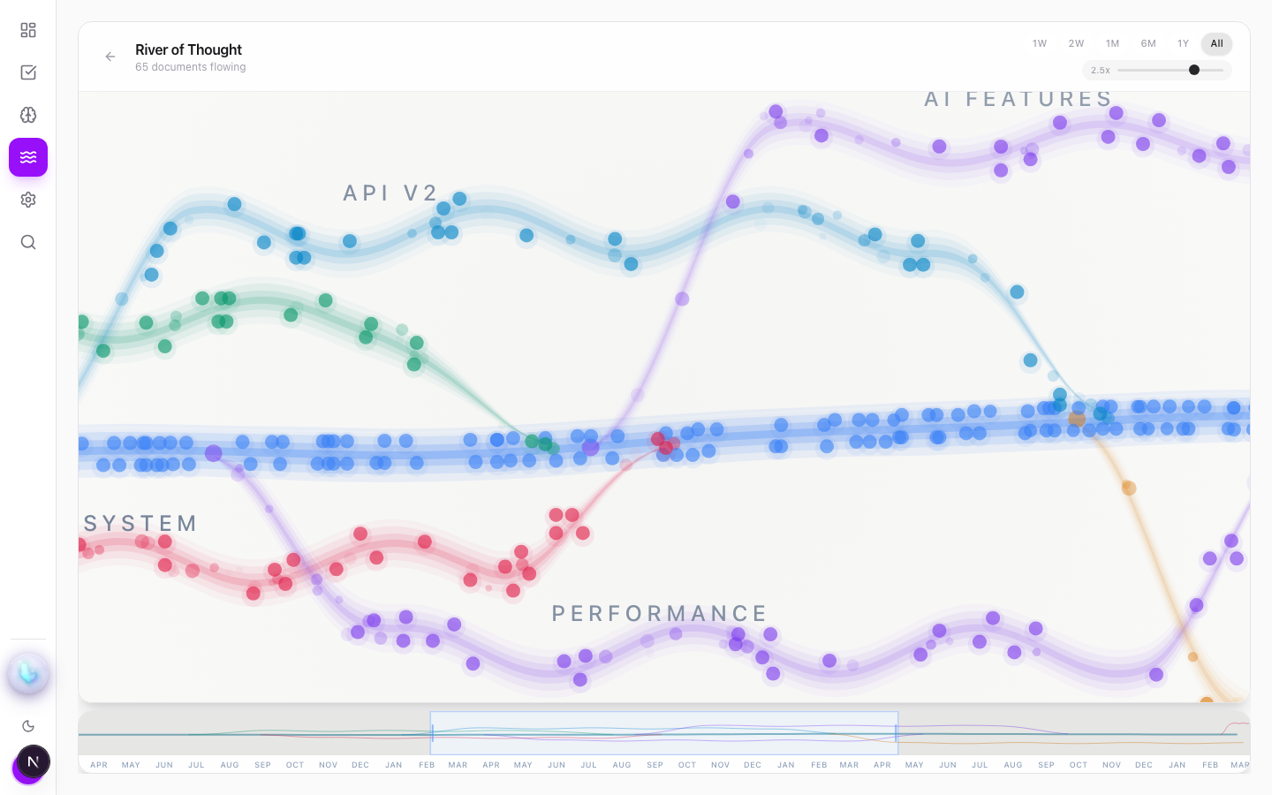Toggle dark mode moon icon
The height and width of the screenshot is (795, 1272).
[28, 726]
